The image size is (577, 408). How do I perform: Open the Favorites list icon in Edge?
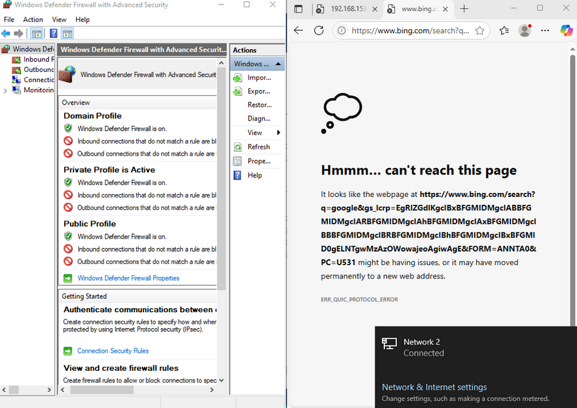pyautogui.click(x=504, y=30)
